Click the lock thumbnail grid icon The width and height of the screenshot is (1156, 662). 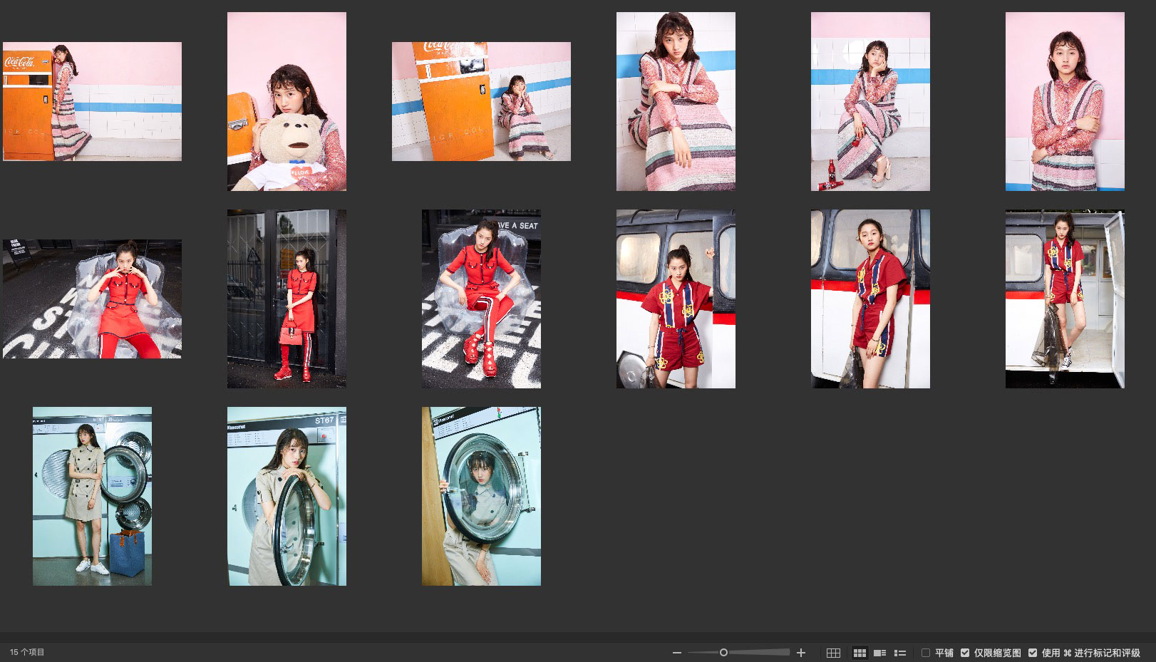[x=833, y=653]
